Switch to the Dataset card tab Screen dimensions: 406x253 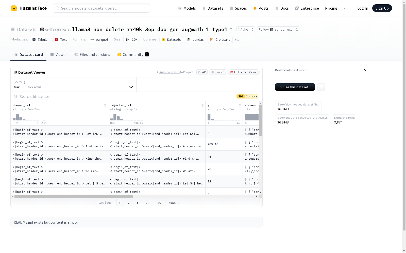tap(28, 54)
